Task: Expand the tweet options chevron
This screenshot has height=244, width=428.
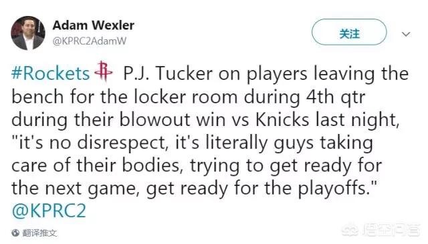Action: [406, 34]
